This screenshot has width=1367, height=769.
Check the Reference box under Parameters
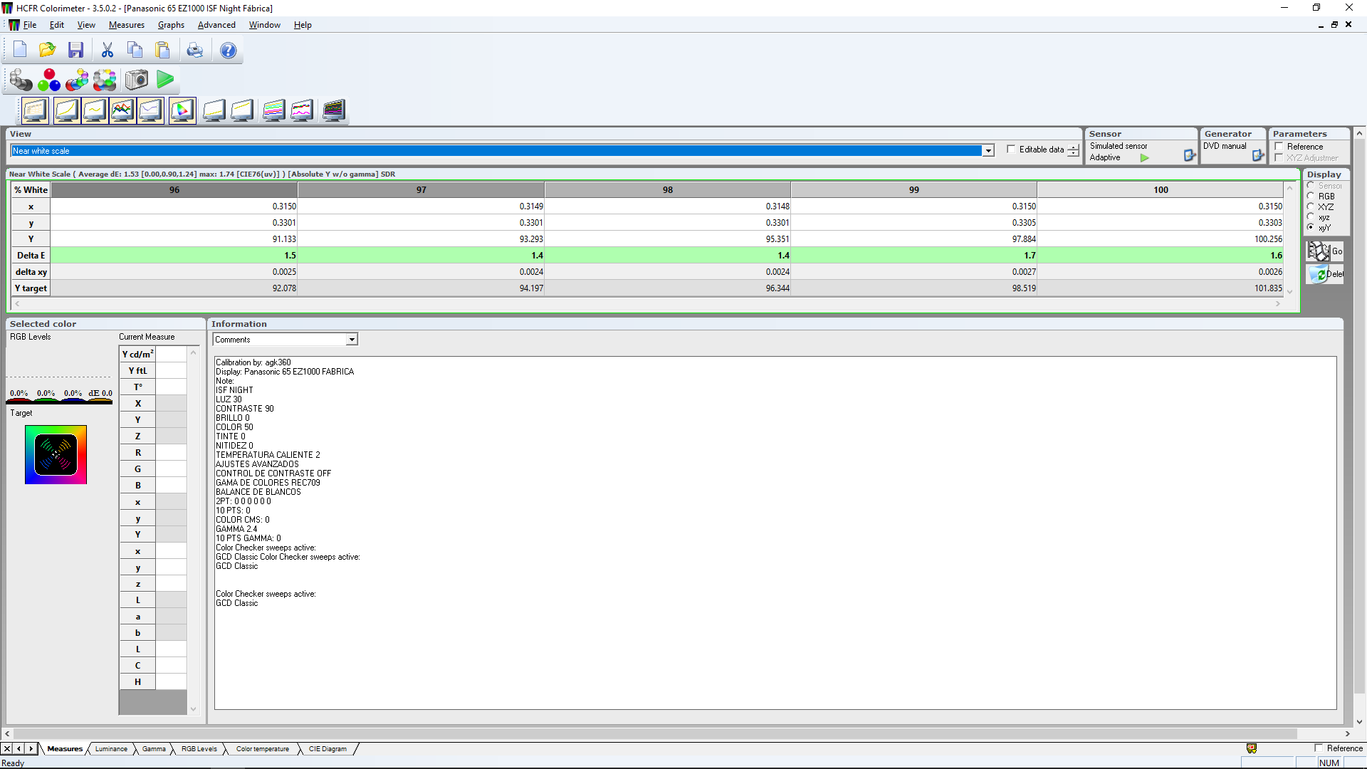1279,147
